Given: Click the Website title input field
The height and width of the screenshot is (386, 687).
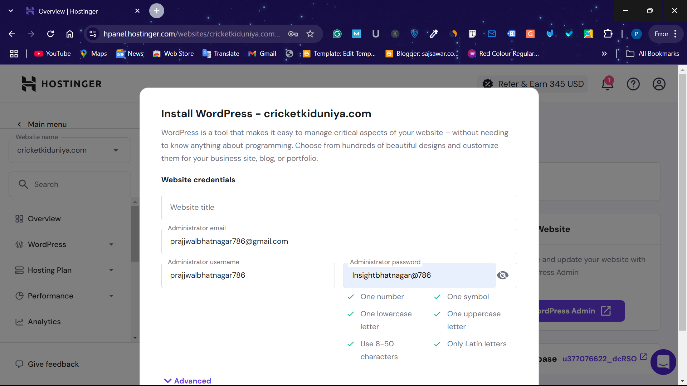Looking at the screenshot, I should coord(338,207).
